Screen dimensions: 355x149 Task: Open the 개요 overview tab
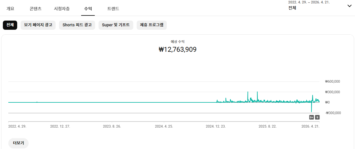10,9
